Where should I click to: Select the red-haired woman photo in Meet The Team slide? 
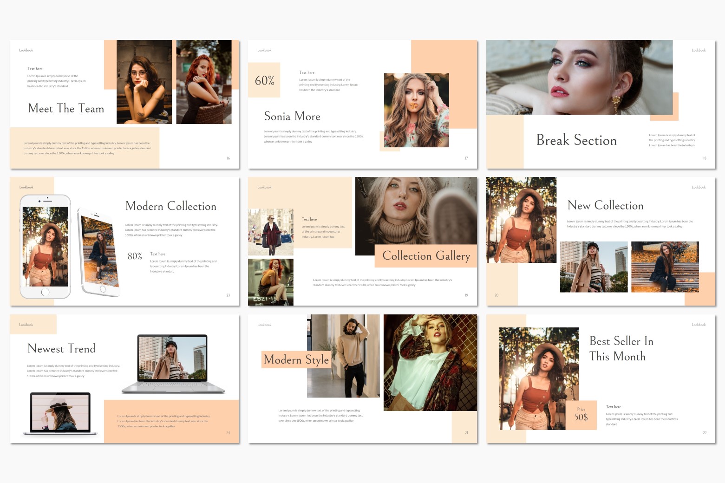point(203,82)
